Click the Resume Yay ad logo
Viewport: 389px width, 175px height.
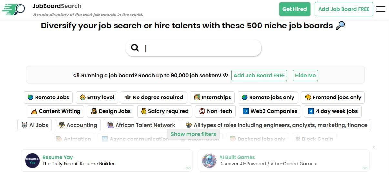click(x=32, y=160)
